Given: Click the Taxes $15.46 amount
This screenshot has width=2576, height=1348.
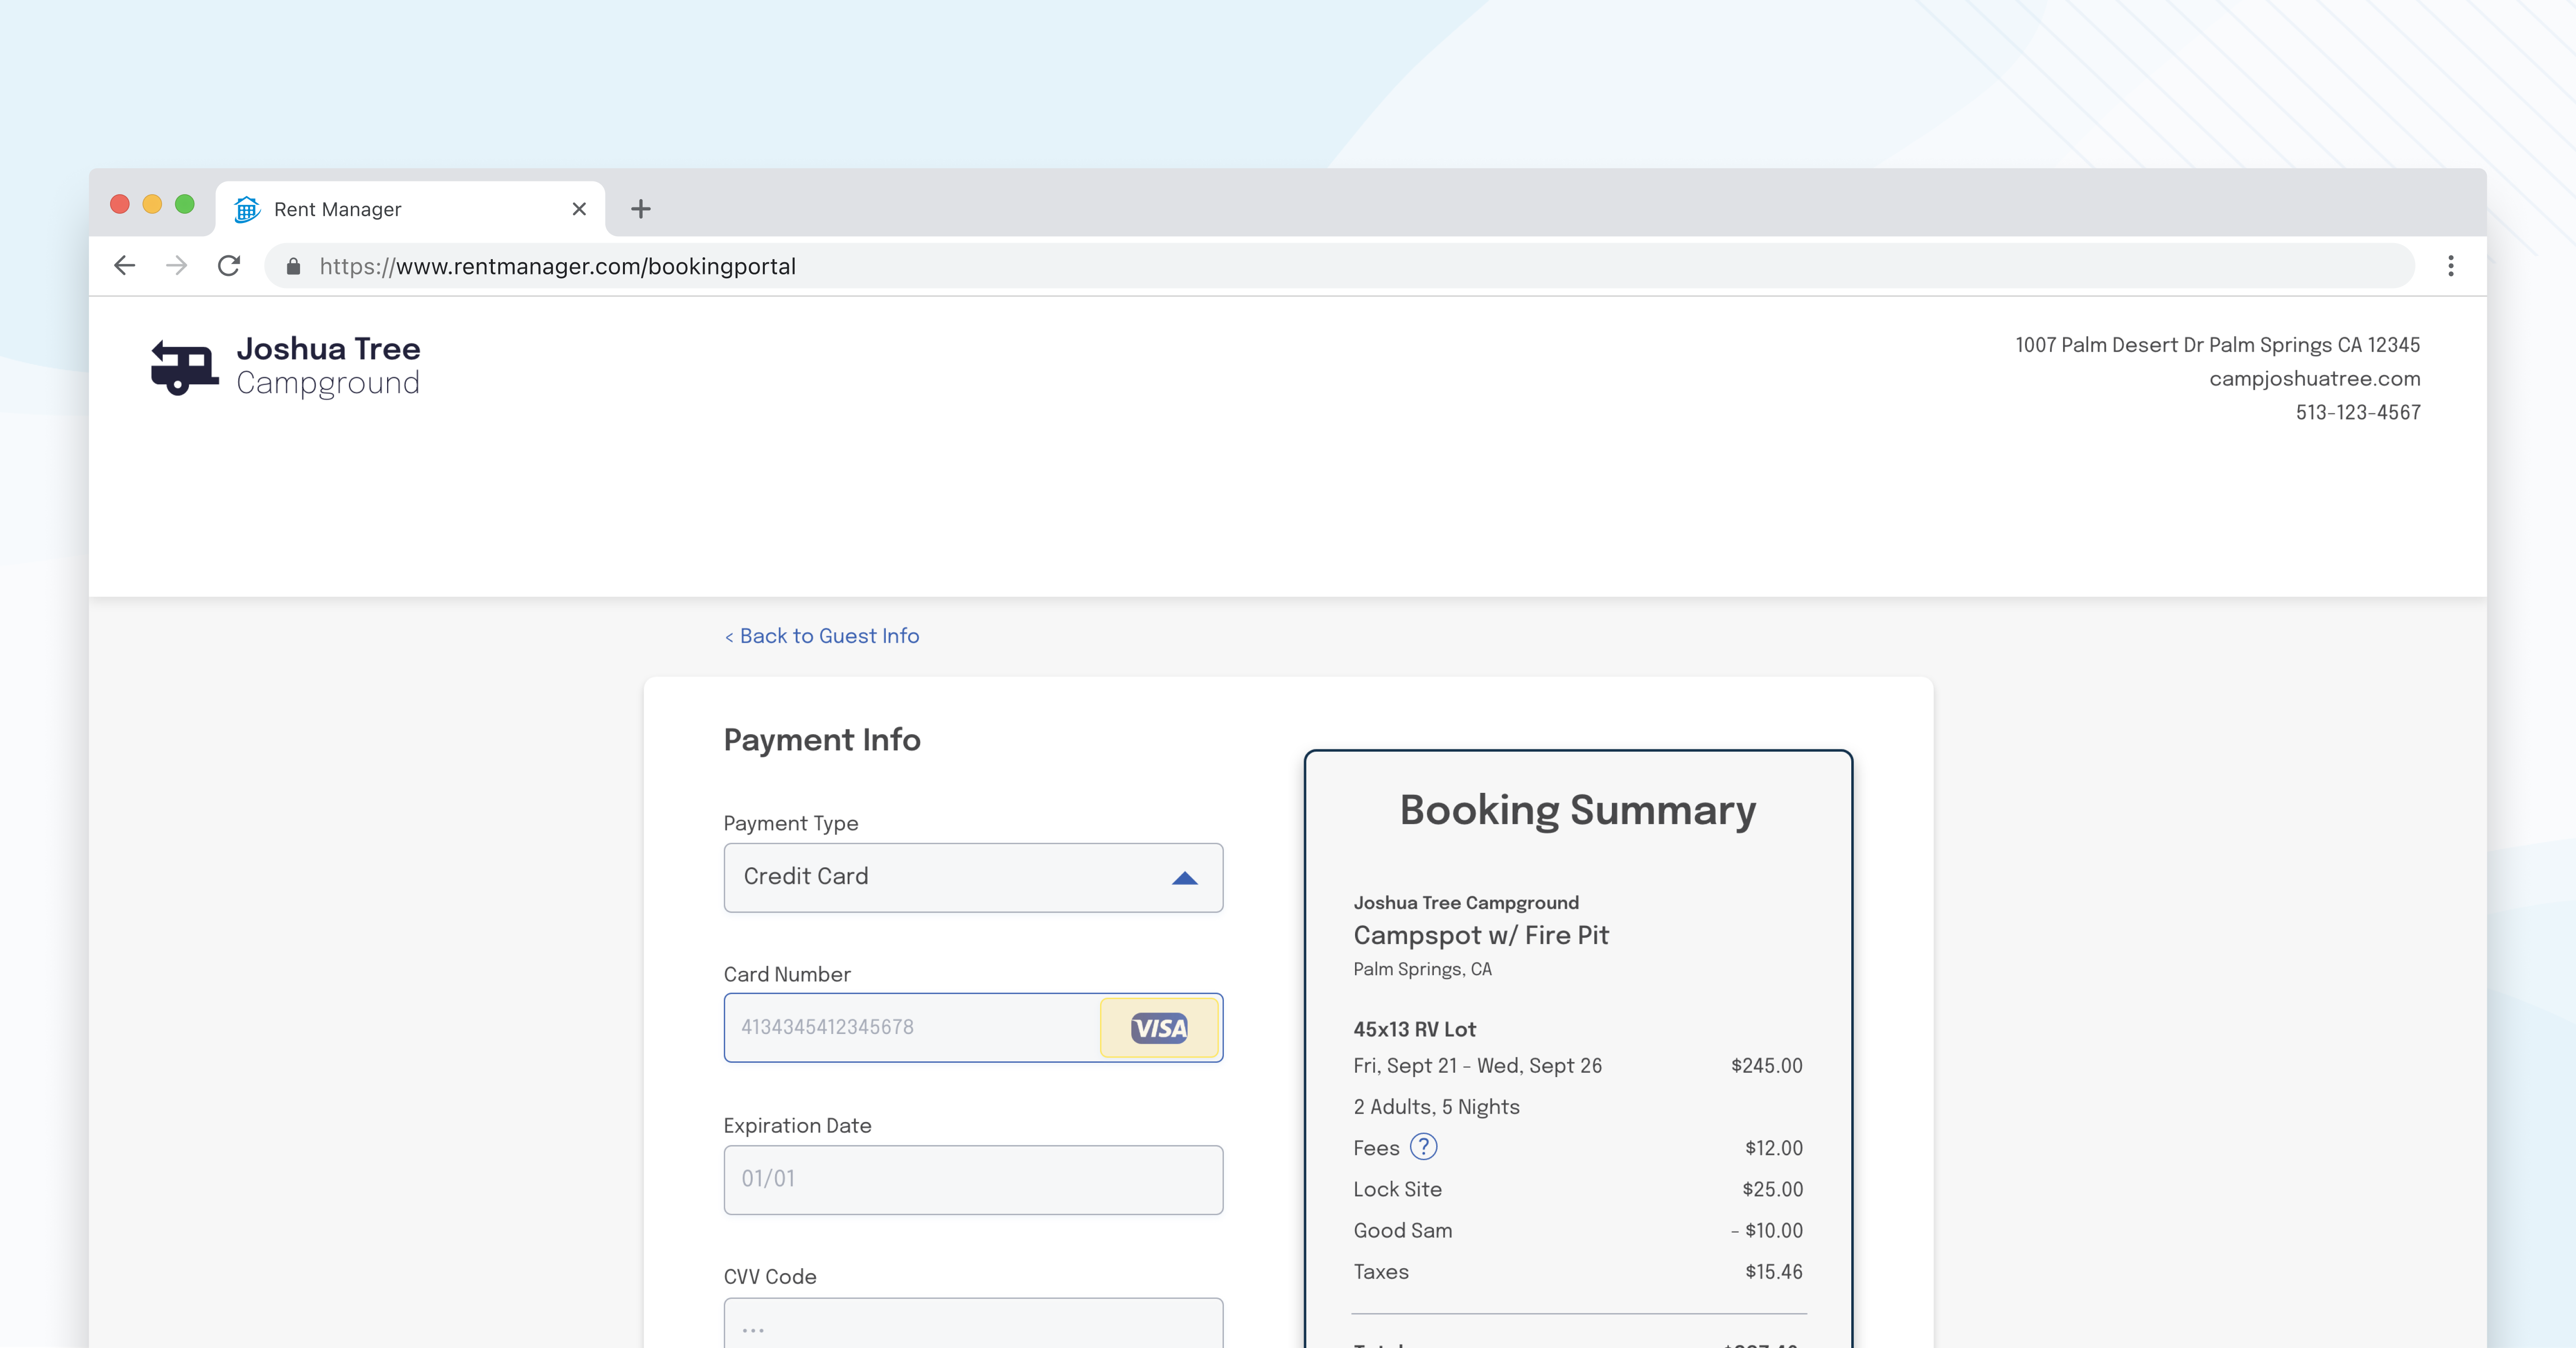Looking at the screenshot, I should click(1773, 1271).
